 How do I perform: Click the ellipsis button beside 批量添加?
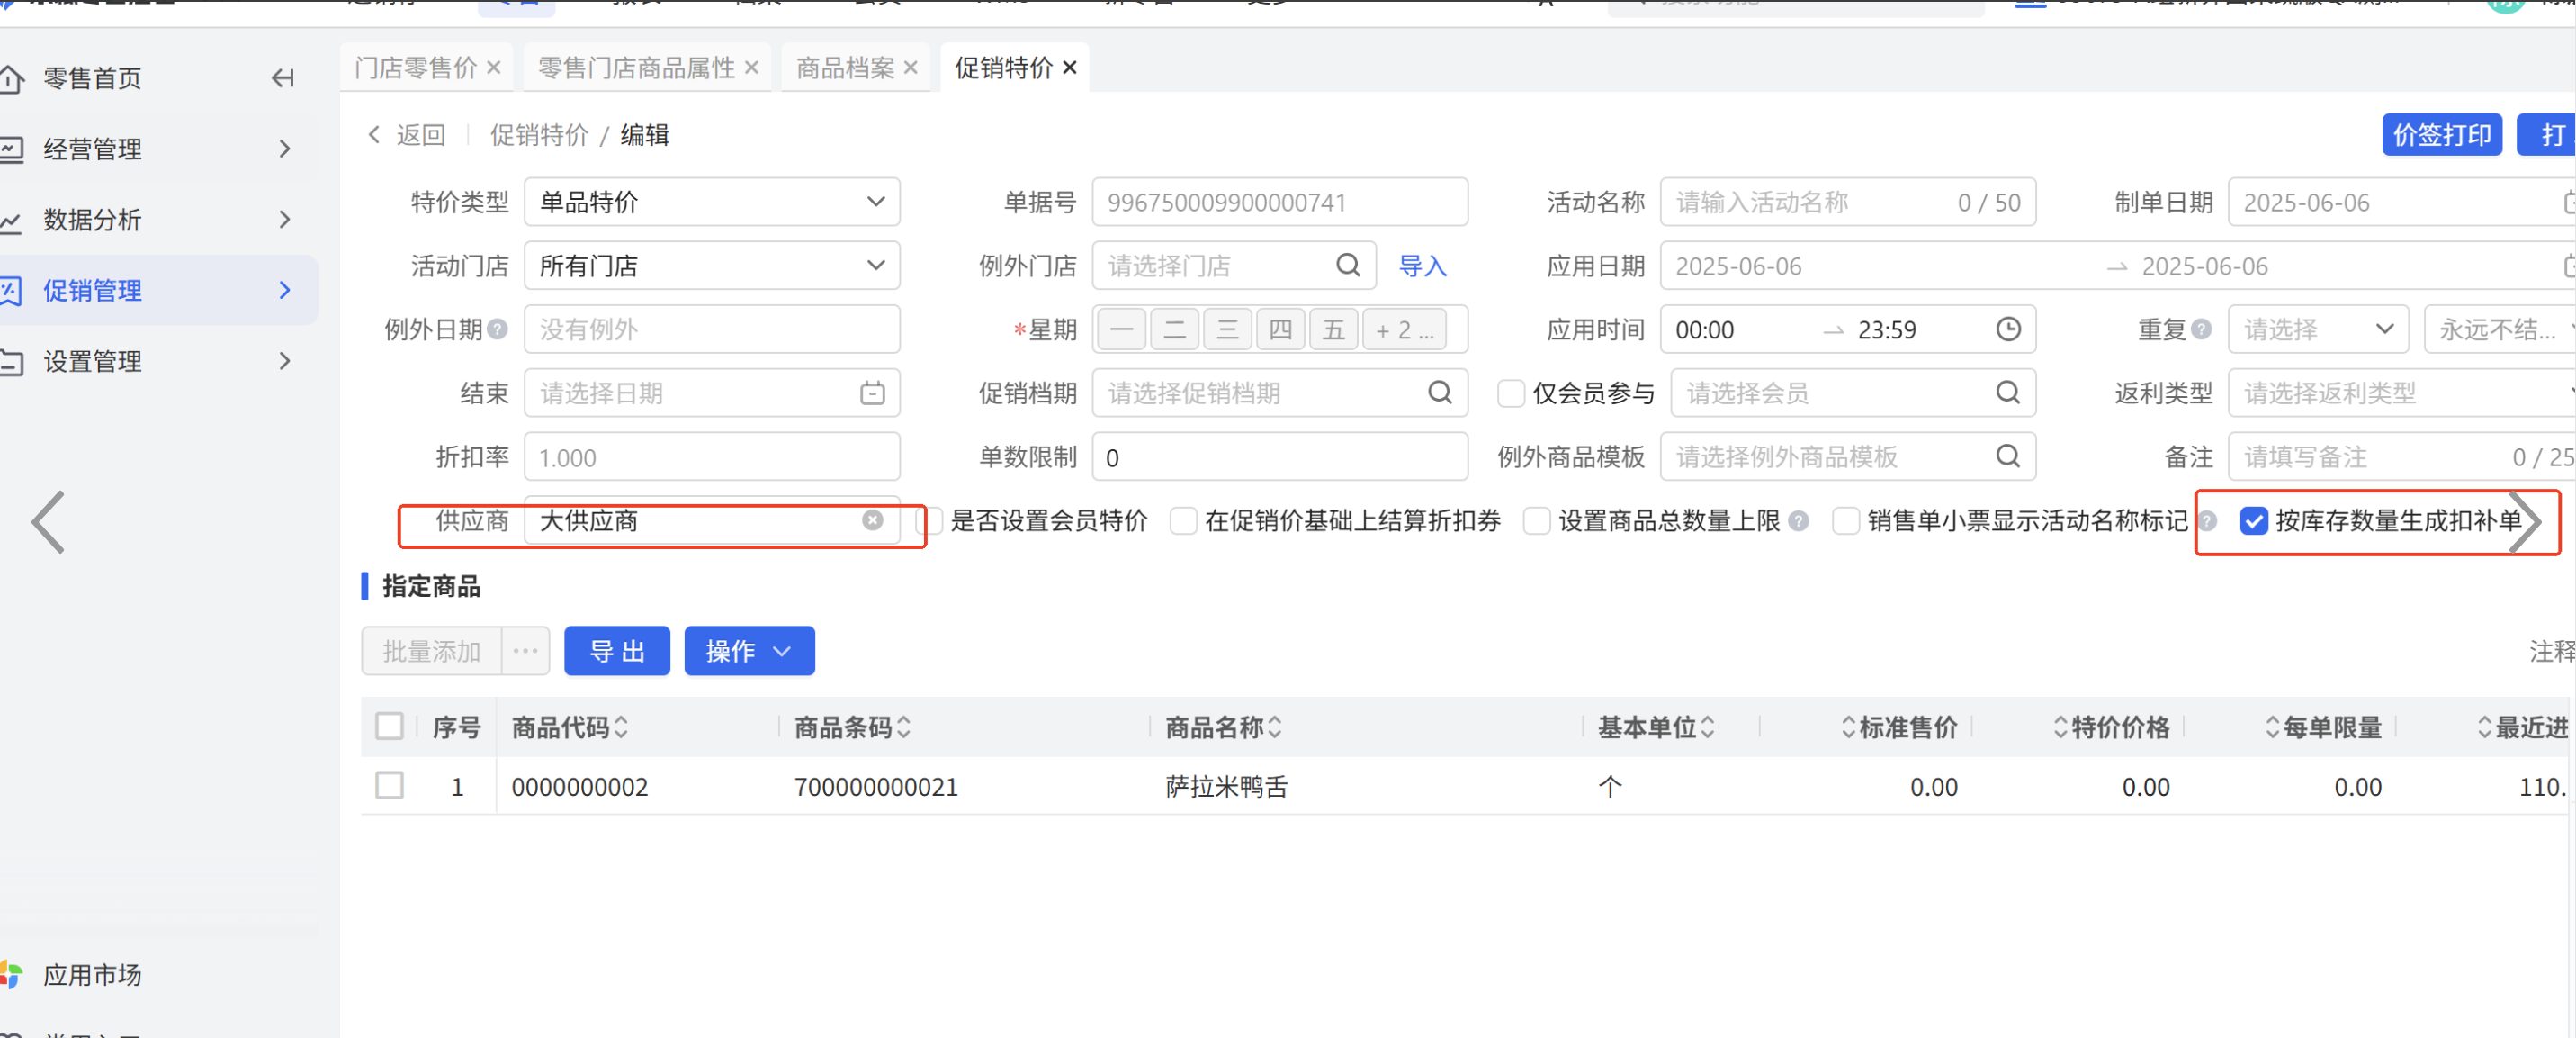pos(526,652)
